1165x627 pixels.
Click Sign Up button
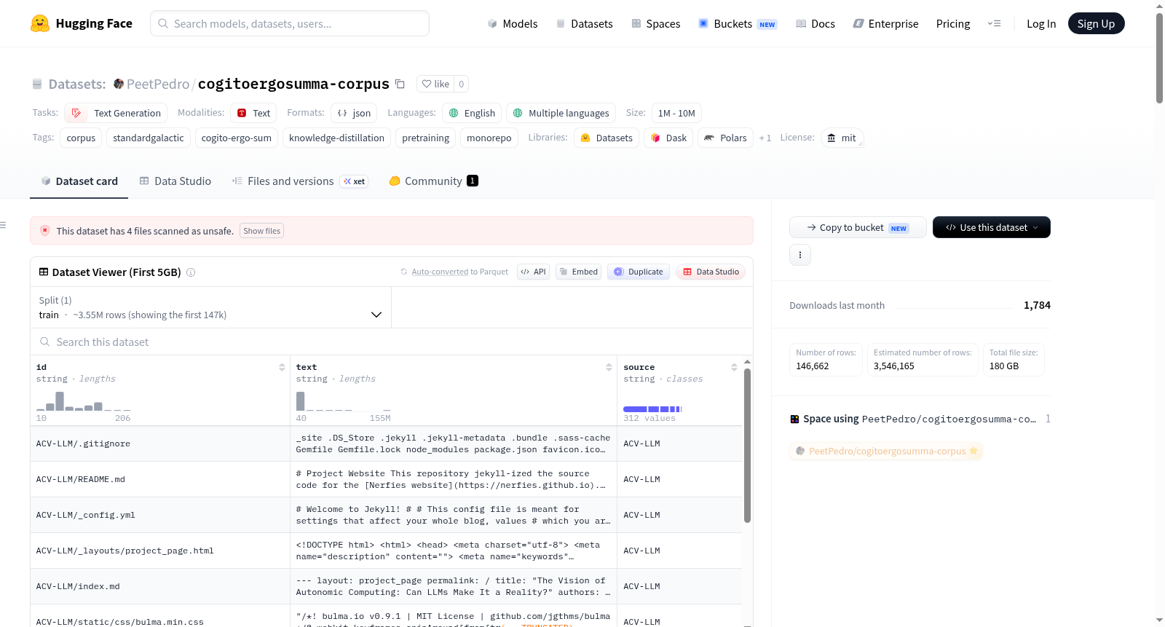click(x=1096, y=23)
